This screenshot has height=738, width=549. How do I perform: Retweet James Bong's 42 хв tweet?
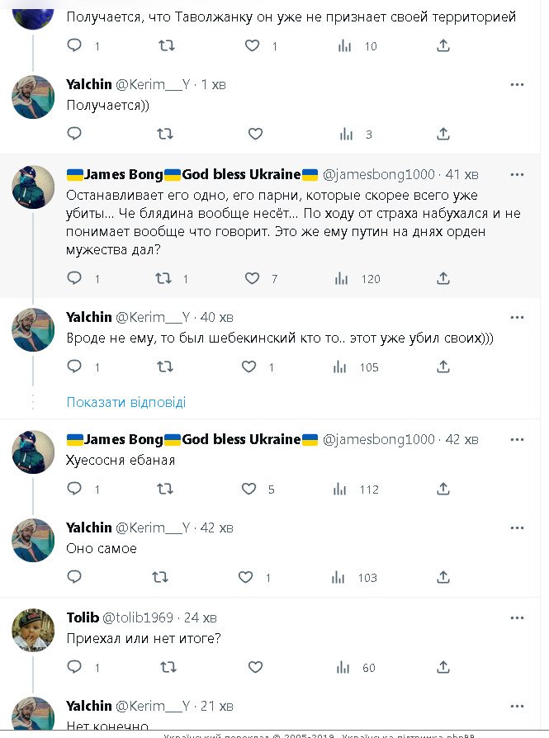click(167, 490)
